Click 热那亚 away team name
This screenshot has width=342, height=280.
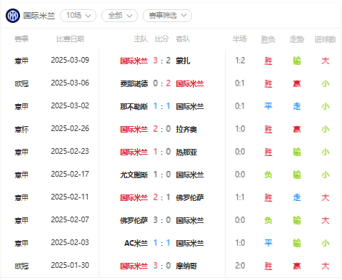[x=186, y=152]
